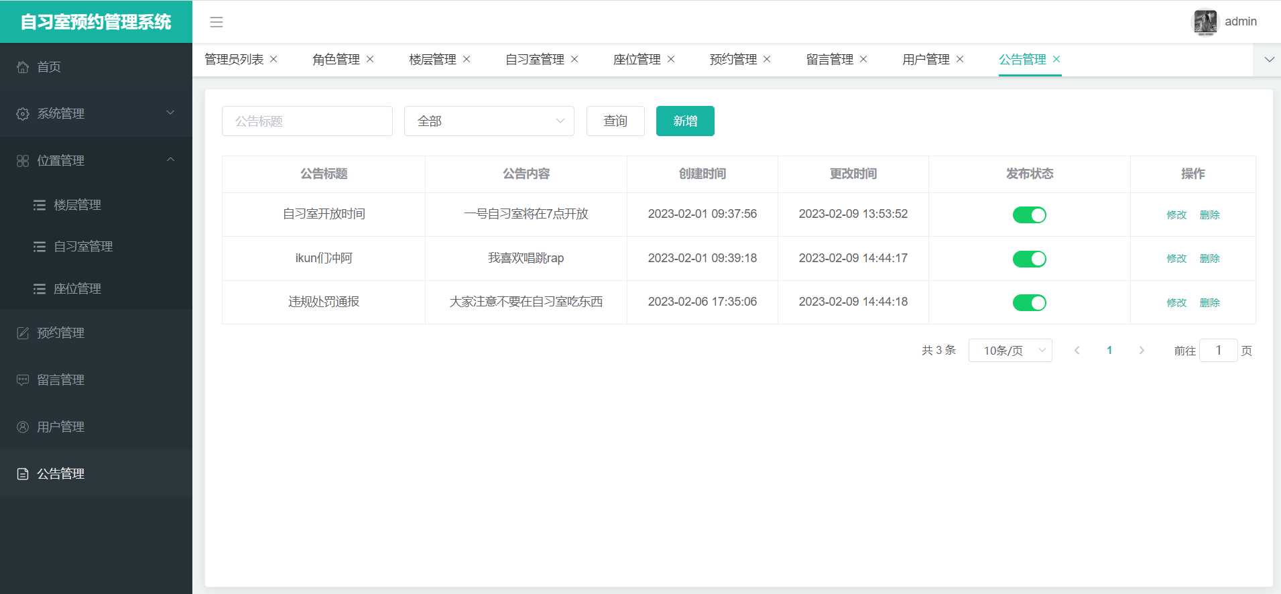Click the grid icon beside 位置管理
The width and height of the screenshot is (1281, 594).
(23, 161)
